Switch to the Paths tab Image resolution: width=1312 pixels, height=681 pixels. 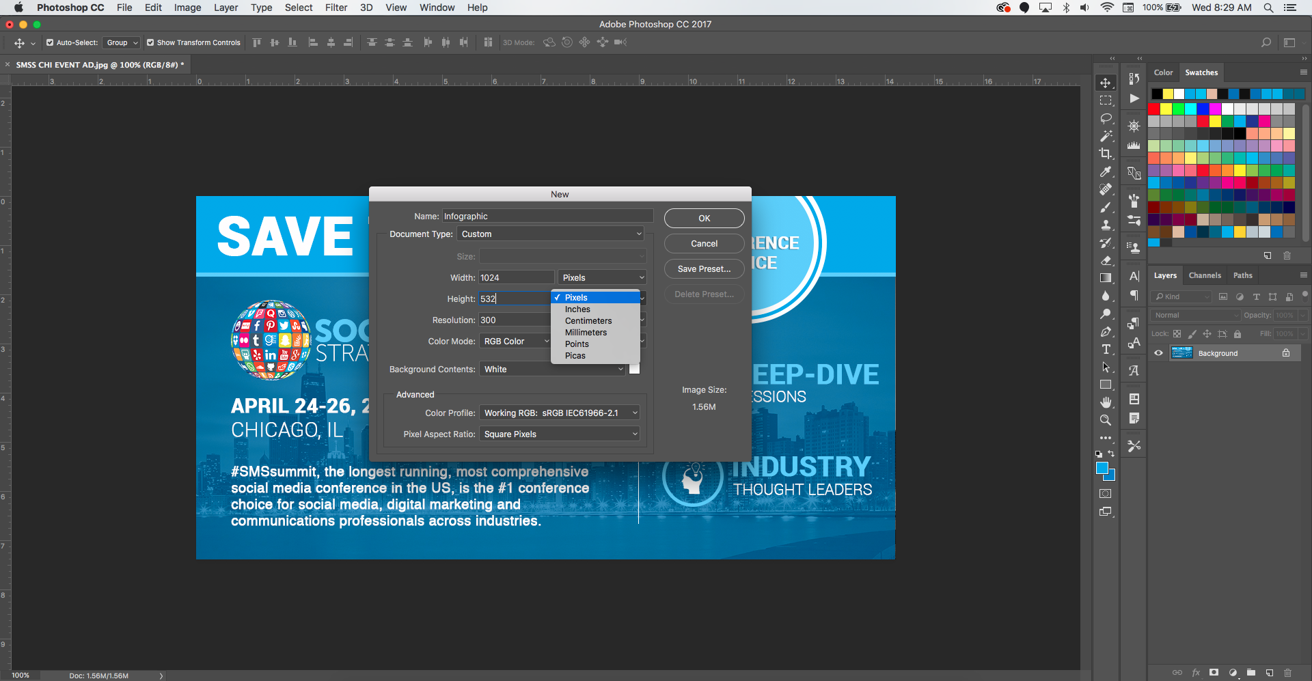(1242, 275)
